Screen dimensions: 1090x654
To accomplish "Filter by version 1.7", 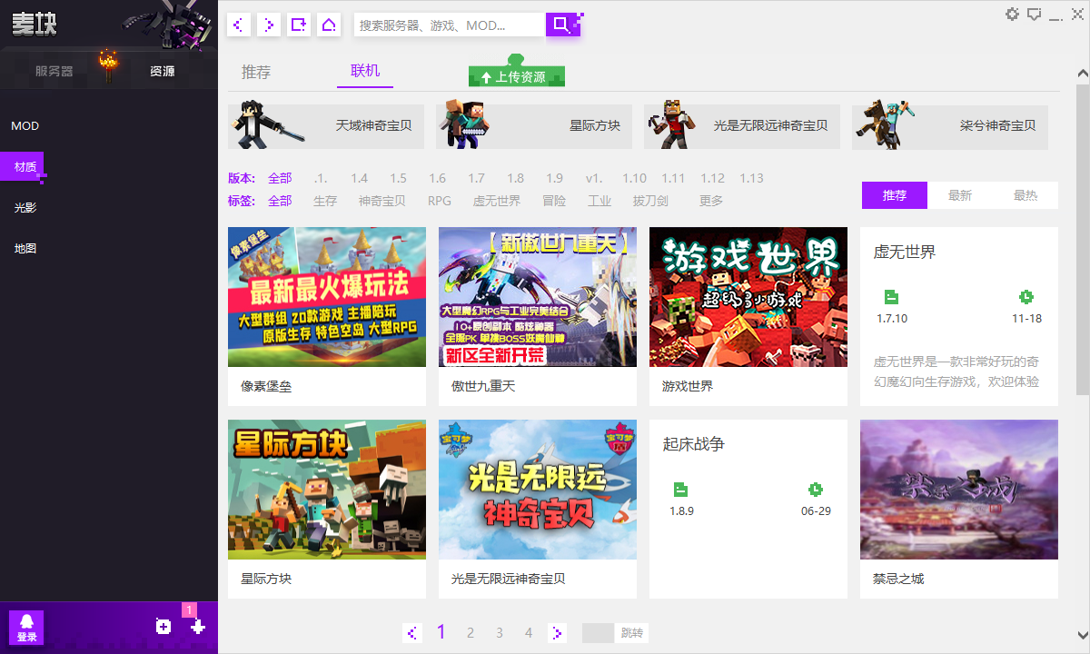I will click(x=477, y=178).
